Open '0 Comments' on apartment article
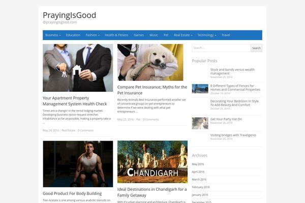The image size is (305, 203). [85, 130]
